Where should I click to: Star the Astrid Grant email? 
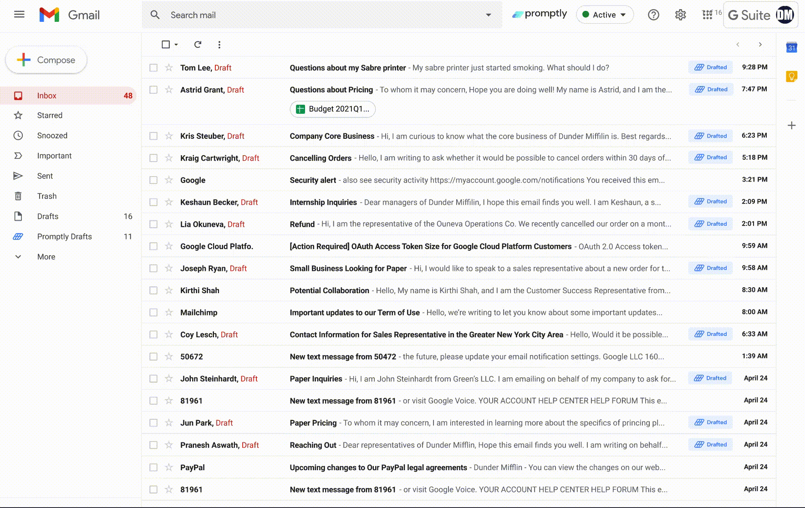point(169,90)
